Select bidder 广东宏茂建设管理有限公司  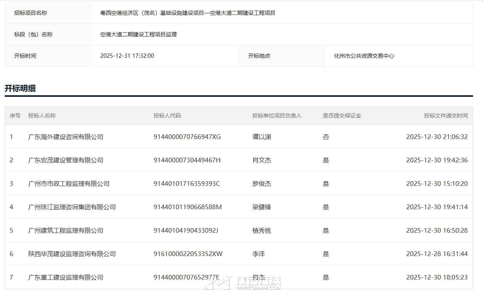[66, 160]
